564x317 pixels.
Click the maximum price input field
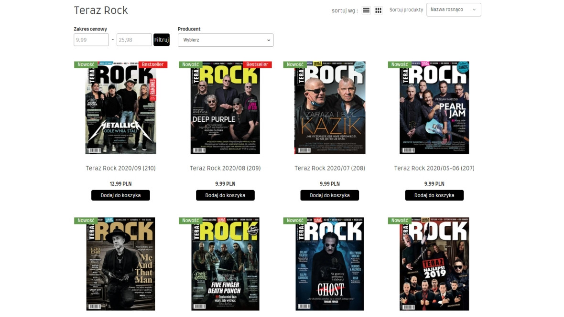point(134,40)
